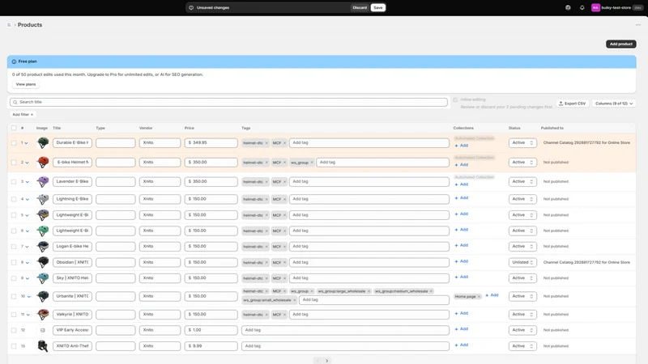Image resolution: width=648 pixels, height=364 pixels.
Task: Select checkbox for row 10 Urbanite
Action: (x=14, y=296)
